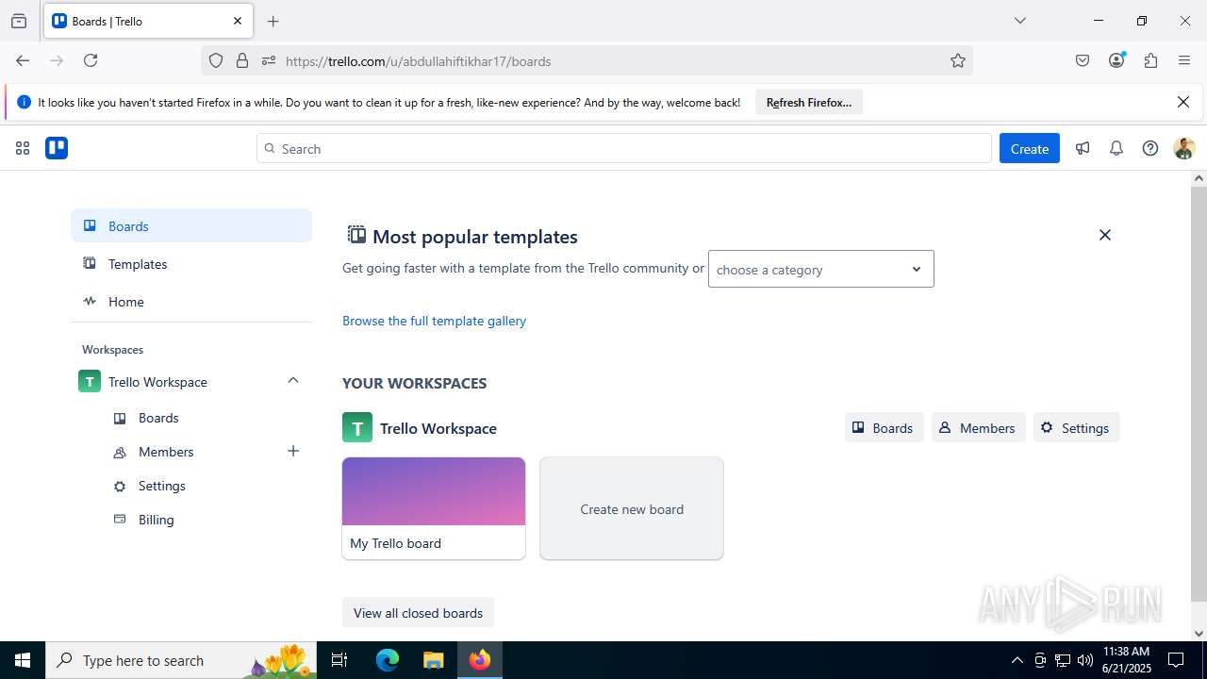Screen dimensions: 1207x679
Task: Open the Windows notification center icon
Action: 1176,660
